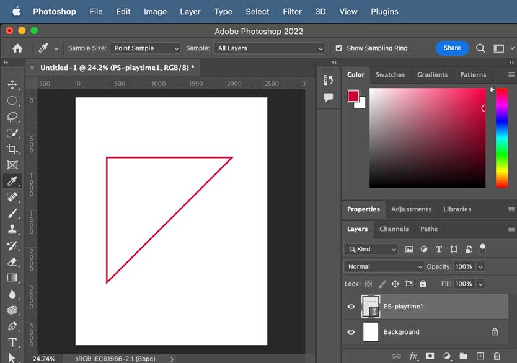The image size is (517, 363).
Task: Select the Horizontal Type tool
Action: (x=12, y=342)
